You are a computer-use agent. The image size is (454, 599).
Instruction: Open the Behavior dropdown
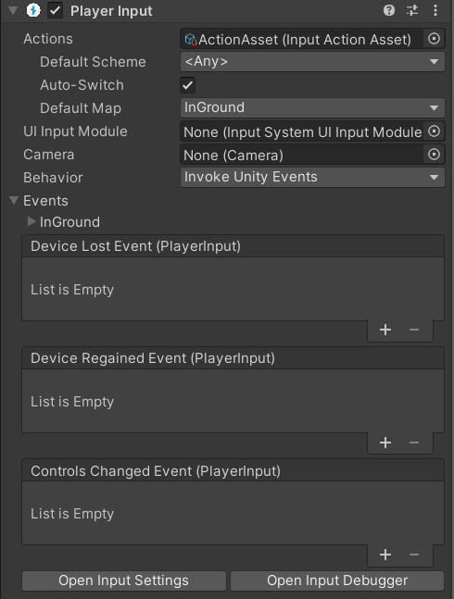pos(312,177)
